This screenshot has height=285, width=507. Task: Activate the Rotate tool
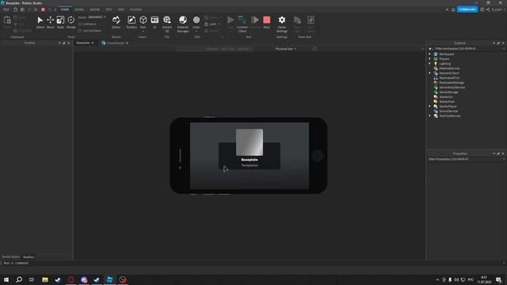tap(71, 22)
